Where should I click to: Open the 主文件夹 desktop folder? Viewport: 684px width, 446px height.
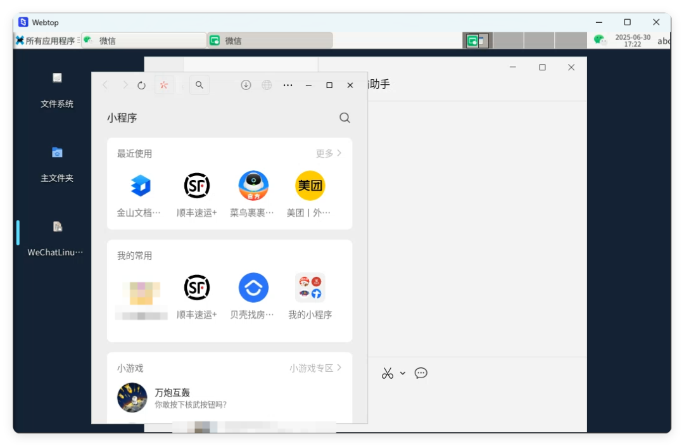[57, 165]
